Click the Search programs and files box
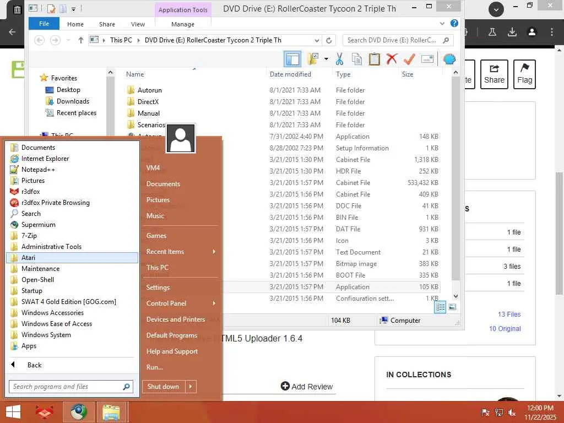 (71, 387)
